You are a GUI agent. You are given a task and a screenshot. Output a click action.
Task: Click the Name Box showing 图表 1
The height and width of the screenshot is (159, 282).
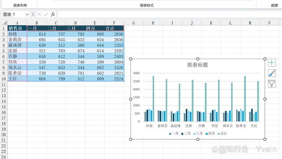(x=14, y=15)
